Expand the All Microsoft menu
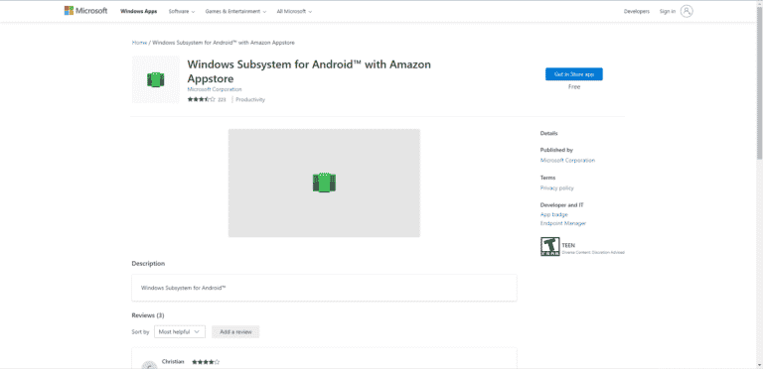The image size is (763, 369). (294, 11)
